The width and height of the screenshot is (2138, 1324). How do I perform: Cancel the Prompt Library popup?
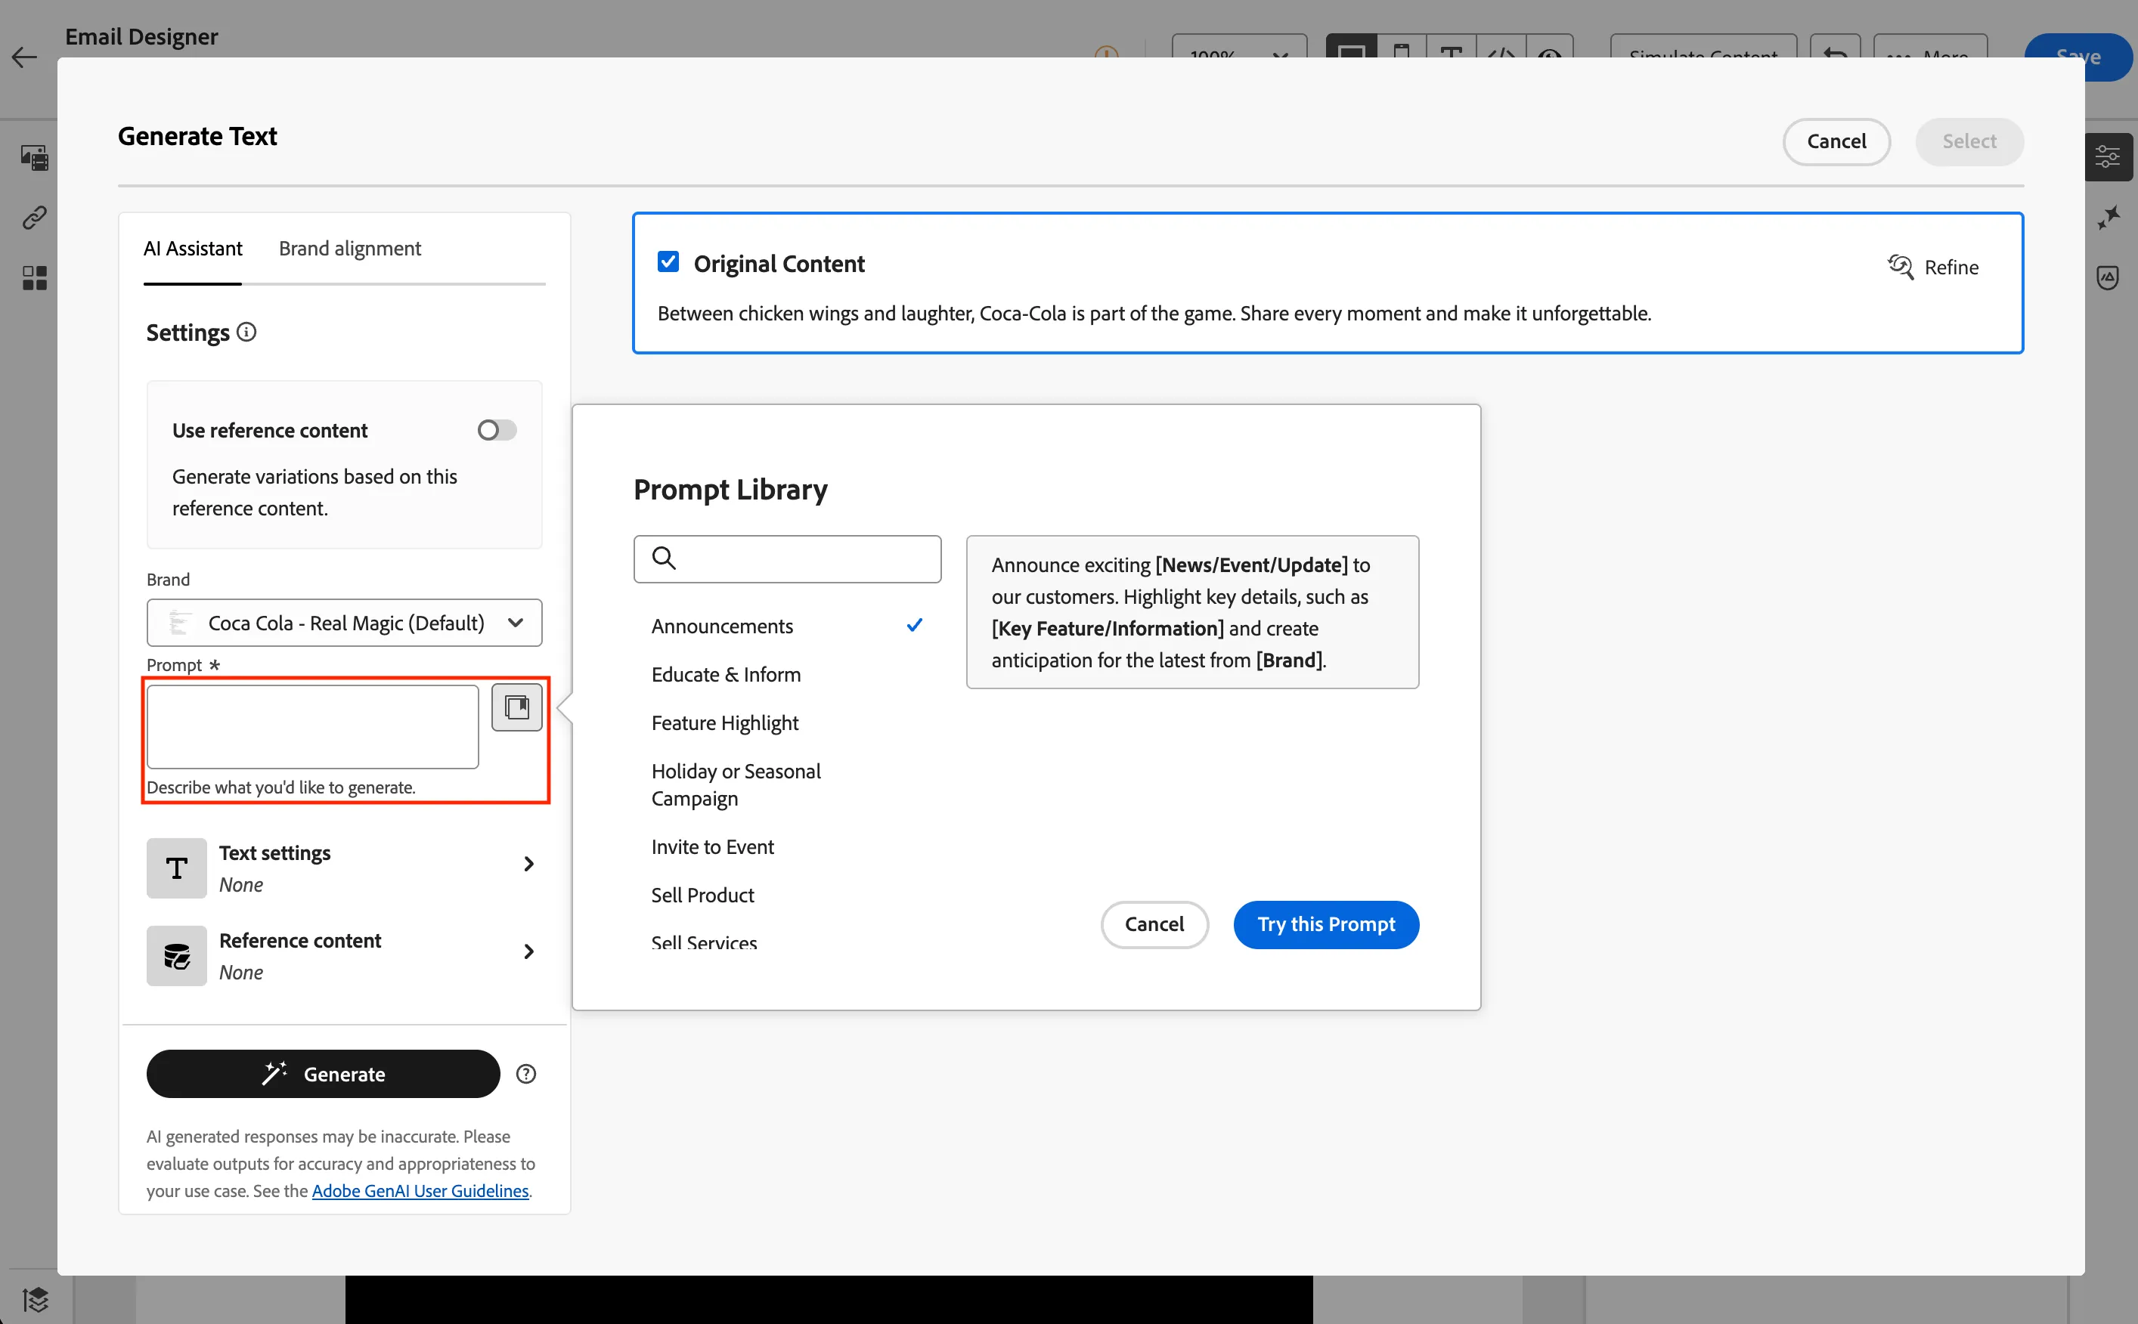[1154, 923]
